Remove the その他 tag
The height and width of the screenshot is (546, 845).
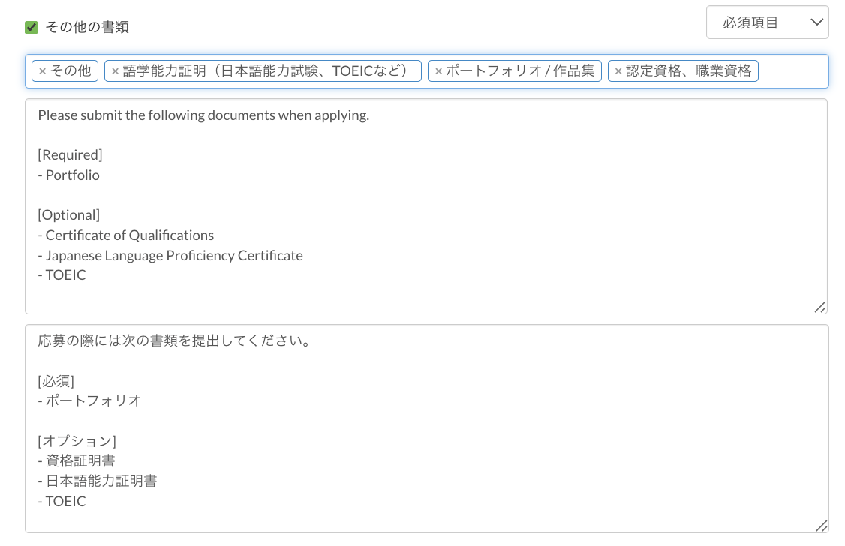click(42, 71)
